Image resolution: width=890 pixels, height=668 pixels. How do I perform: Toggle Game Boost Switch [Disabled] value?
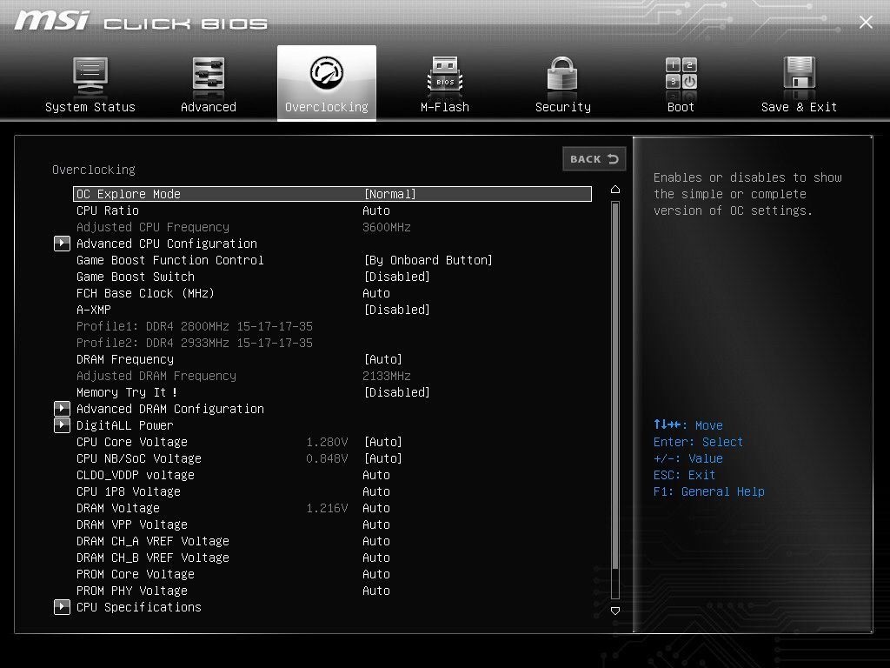pos(396,277)
